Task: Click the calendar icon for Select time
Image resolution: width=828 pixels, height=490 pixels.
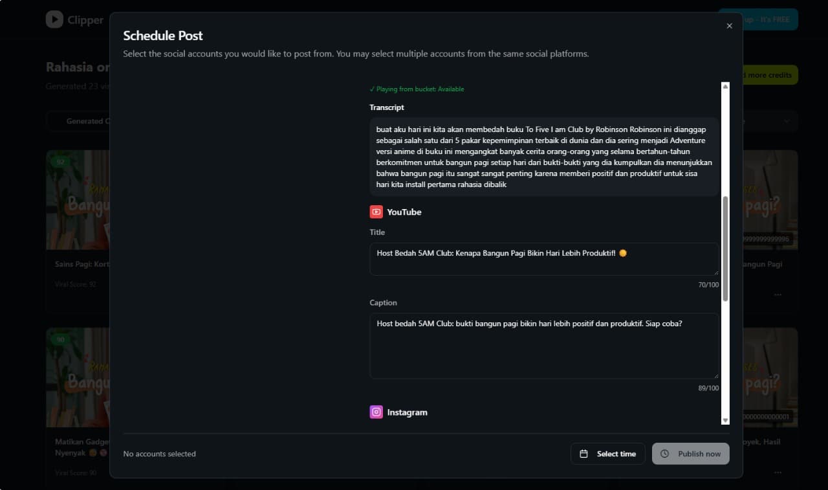Action: tap(583, 454)
